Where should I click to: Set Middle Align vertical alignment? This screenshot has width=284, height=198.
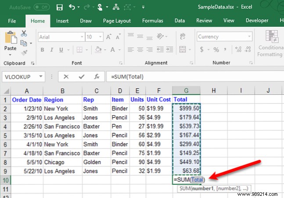pos(140,36)
